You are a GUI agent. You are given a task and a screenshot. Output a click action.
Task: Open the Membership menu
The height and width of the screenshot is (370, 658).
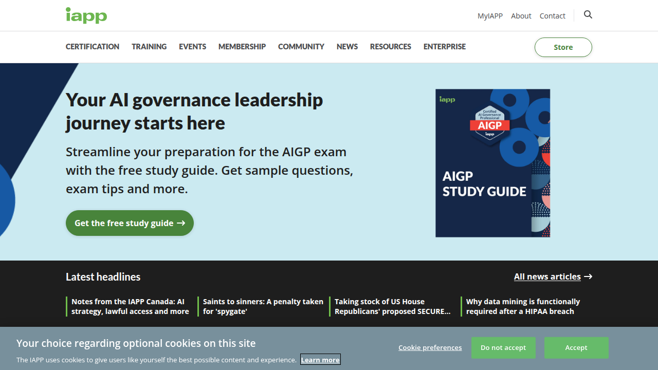[242, 47]
